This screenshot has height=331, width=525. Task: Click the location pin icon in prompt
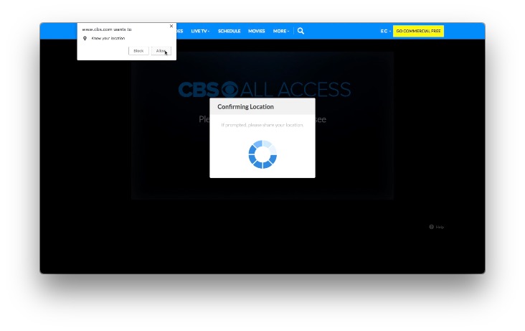coord(85,39)
